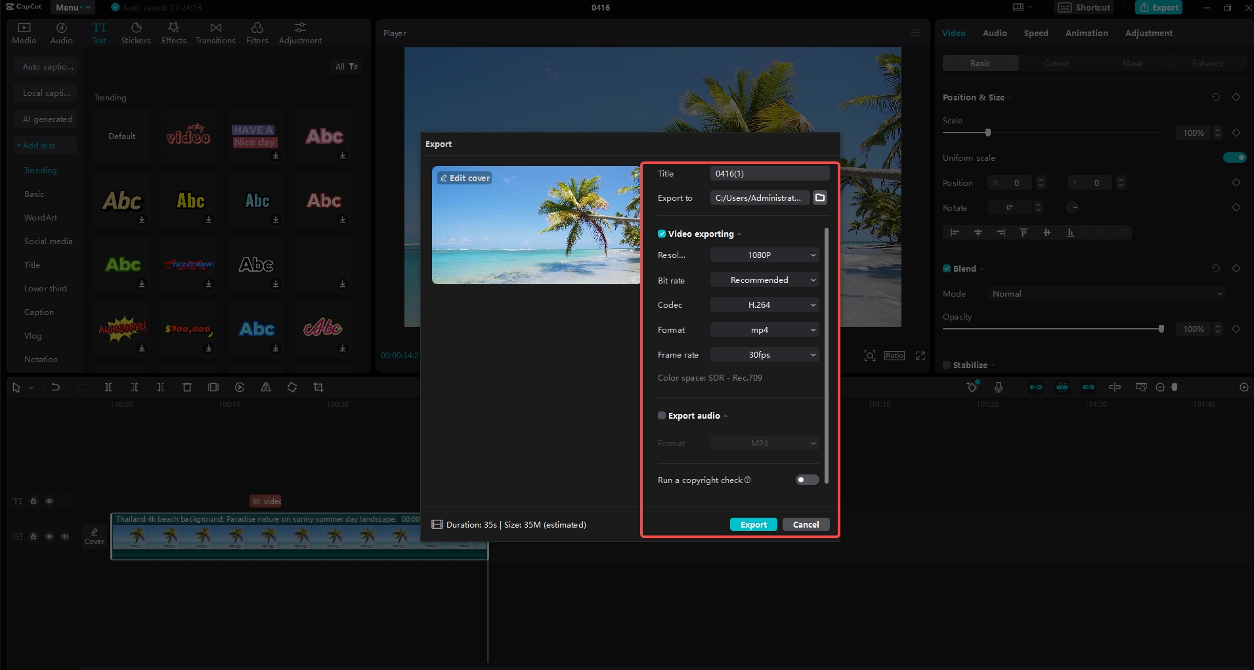The height and width of the screenshot is (670, 1254).
Task: Open the Frame rate dropdown showing 30fps
Action: click(x=764, y=354)
